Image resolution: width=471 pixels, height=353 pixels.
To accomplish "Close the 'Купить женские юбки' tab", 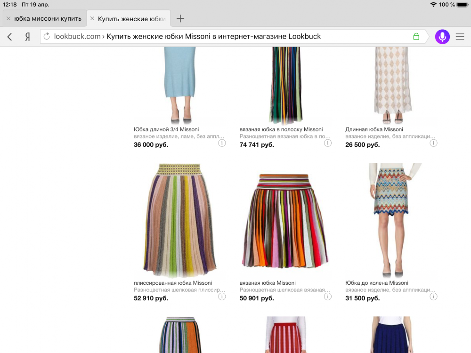I will point(92,19).
